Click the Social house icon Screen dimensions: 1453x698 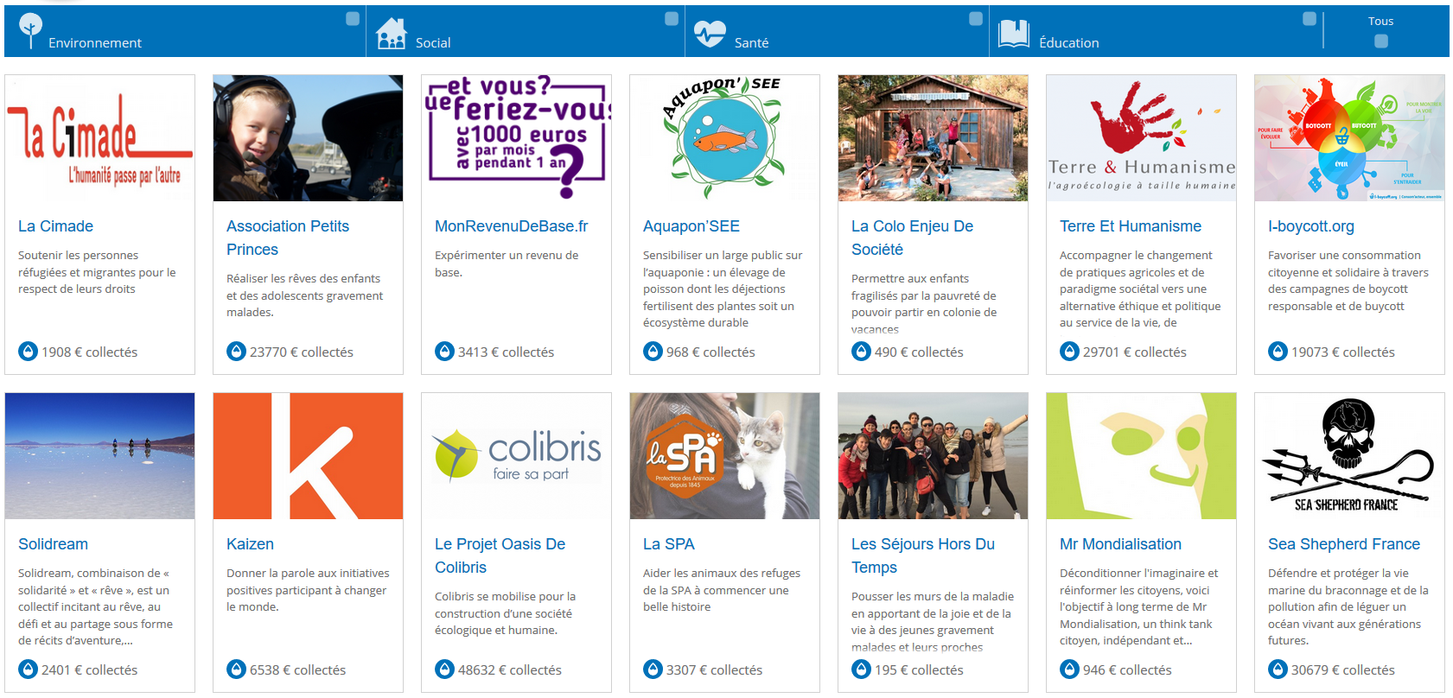pos(391,34)
